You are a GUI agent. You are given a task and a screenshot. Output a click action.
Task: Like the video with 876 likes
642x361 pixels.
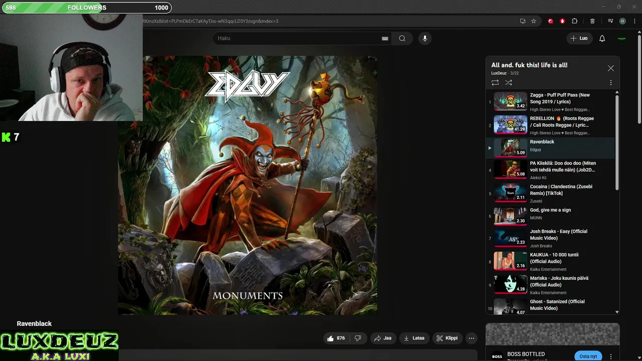point(336,338)
